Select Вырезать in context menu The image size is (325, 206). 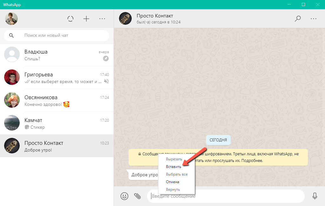click(x=174, y=159)
